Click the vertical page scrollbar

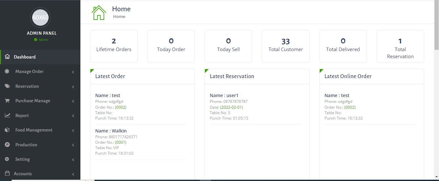[436, 90]
